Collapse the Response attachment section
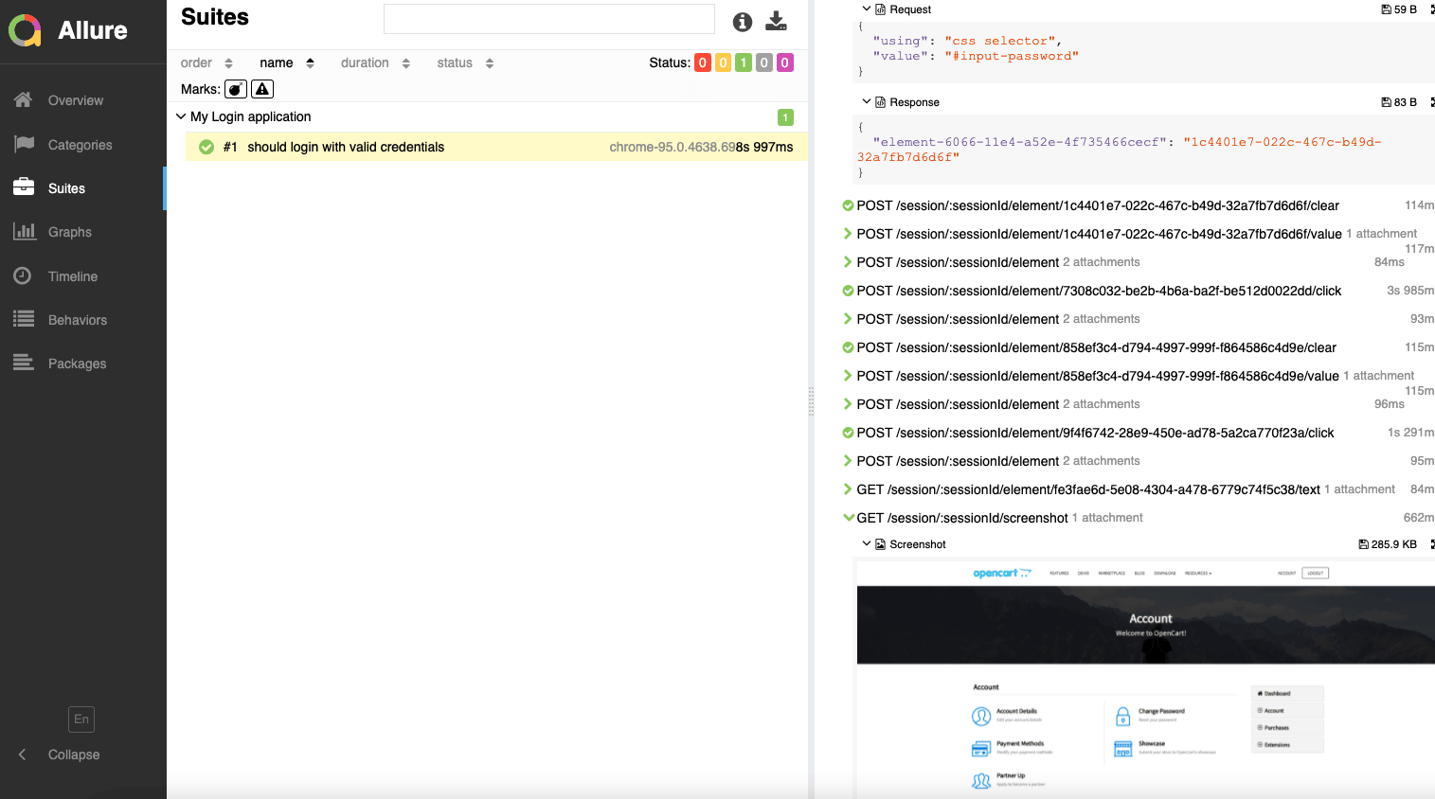 [x=866, y=102]
